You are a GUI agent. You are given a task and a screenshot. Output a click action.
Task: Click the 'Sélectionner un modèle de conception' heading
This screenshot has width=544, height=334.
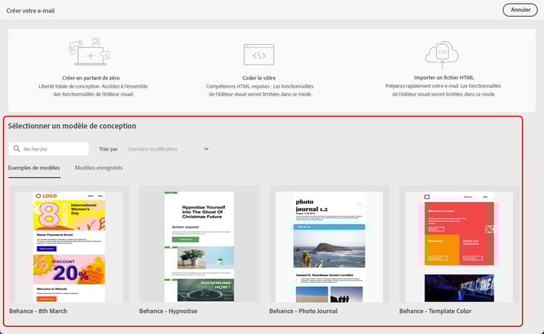72,126
